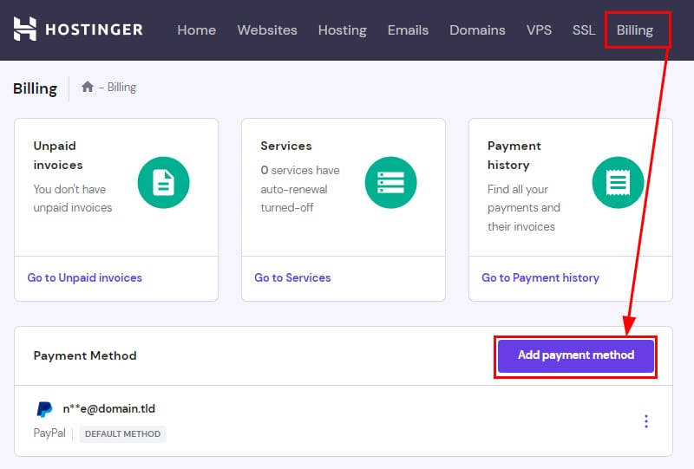Click the Payment history receipt icon
The width and height of the screenshot is (694, 469).
(618, 183)
